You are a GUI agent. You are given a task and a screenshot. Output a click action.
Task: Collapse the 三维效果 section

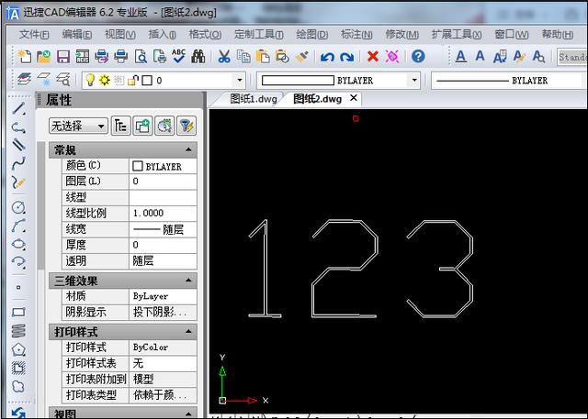click(x=188, y=281)
